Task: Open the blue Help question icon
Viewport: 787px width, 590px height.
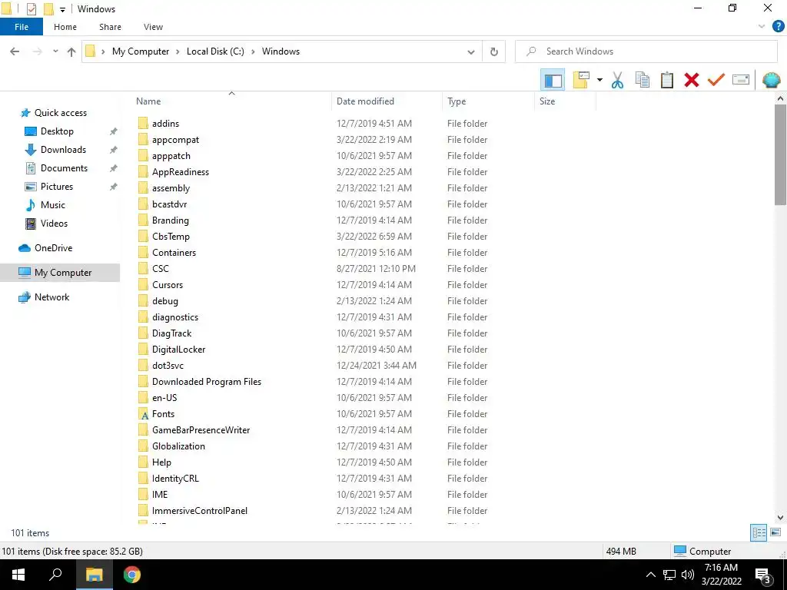Action: (x=778, y=27)
